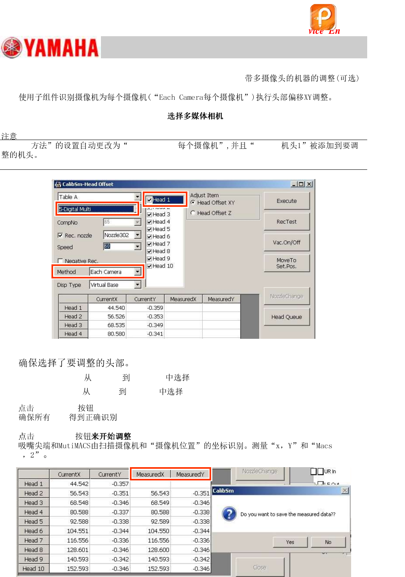Click the Yamaha logo in header

click(50, 47)
